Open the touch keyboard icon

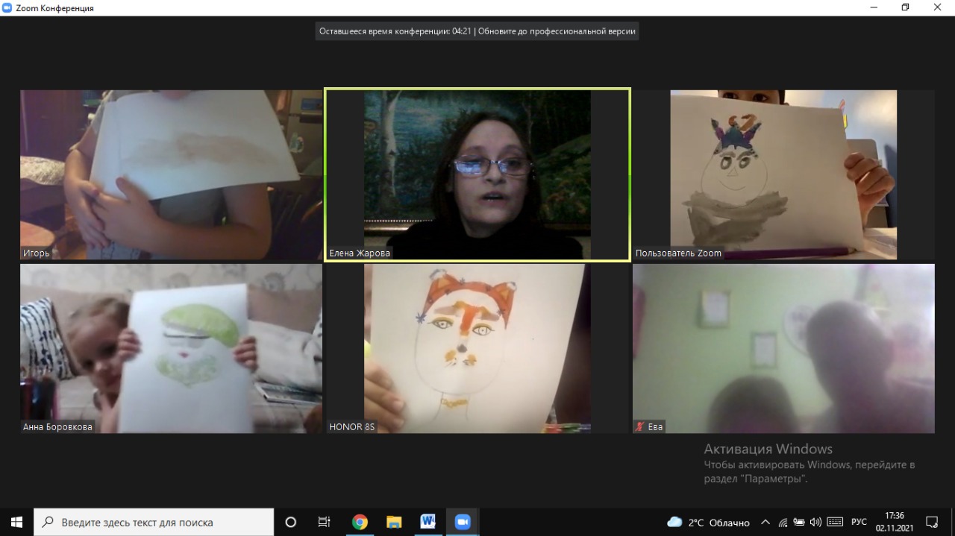pyautogui.click(x=835, y=523)
